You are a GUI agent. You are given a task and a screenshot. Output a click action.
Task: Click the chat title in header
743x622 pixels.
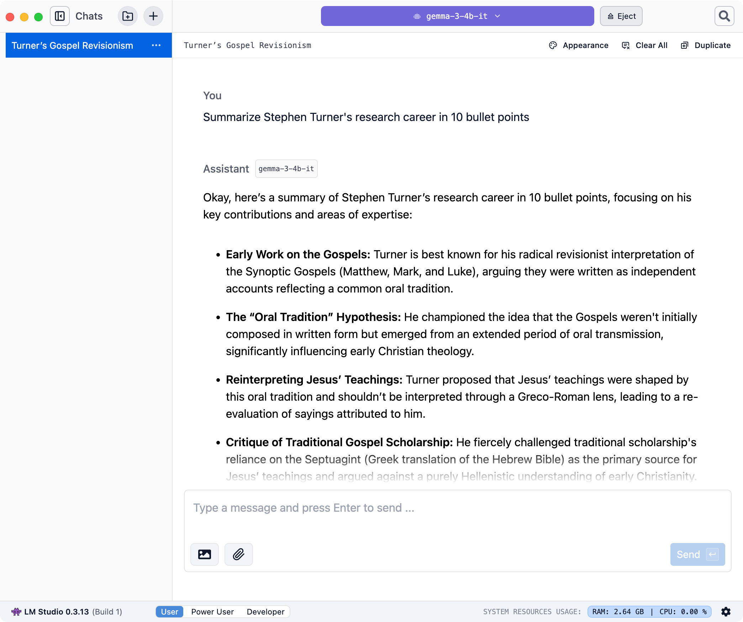247,45
